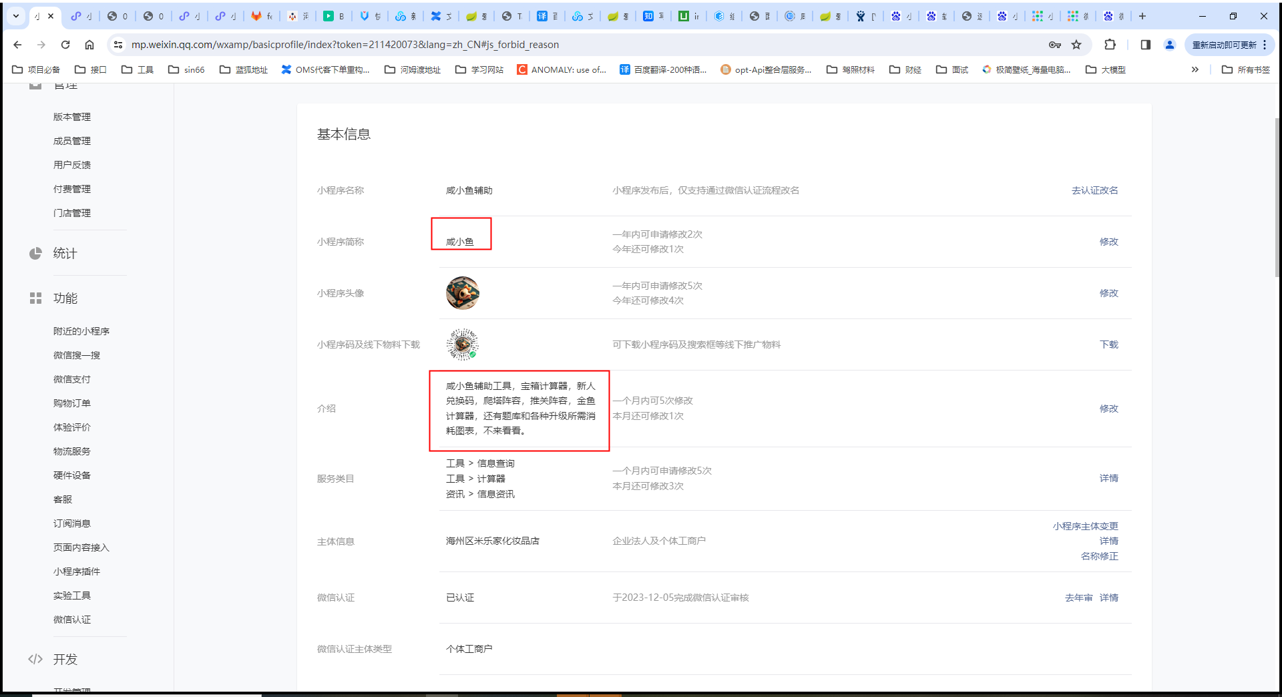
Task: Open the saved passwords key icon
Action: tap(1055, 45)
